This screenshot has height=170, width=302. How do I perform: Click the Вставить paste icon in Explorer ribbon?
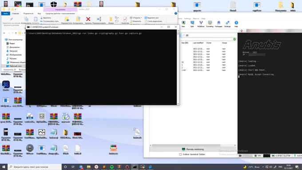click(36, 19)
